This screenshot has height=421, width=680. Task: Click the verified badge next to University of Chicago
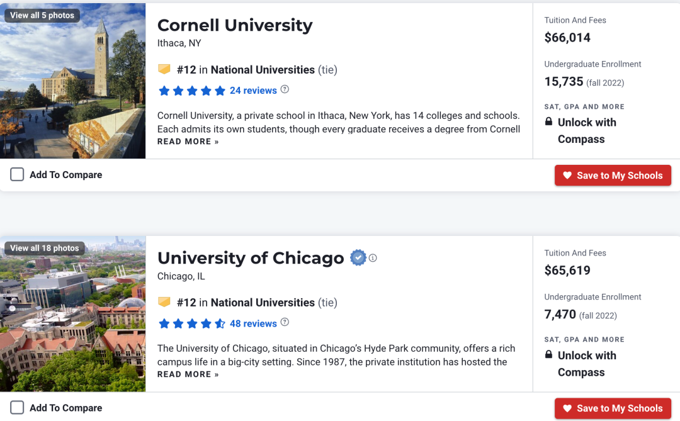pos(358,258)
